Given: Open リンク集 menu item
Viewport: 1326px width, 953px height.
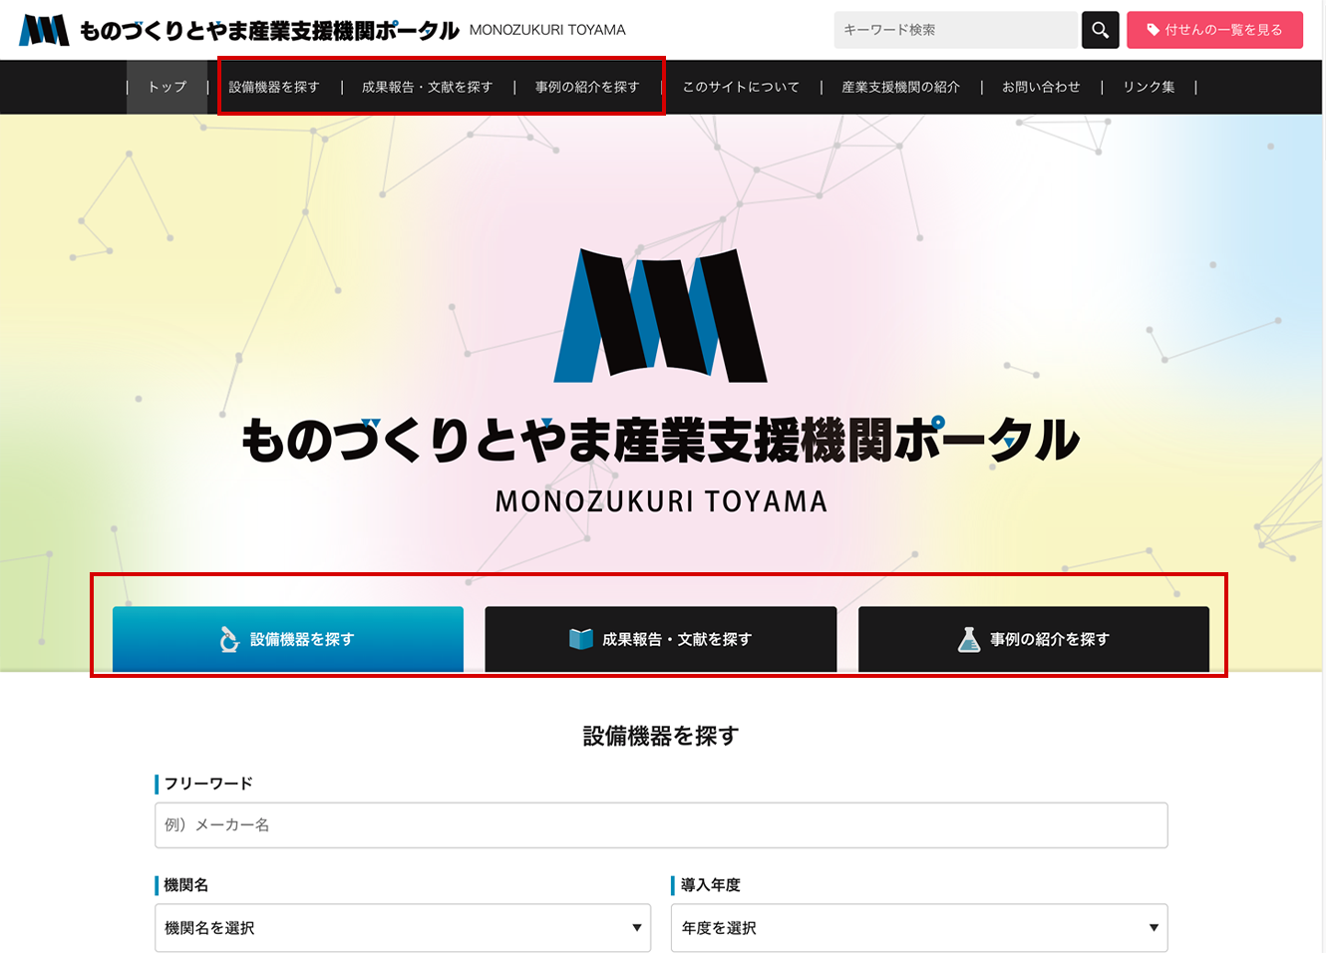Looking at the screenshot, I should coord(1149,87).
